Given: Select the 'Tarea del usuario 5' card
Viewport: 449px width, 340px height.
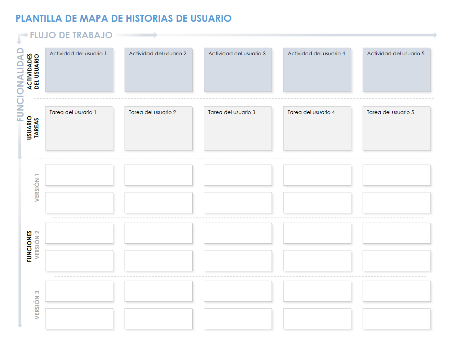Looking at the screenshot, I should pos(397,128).
